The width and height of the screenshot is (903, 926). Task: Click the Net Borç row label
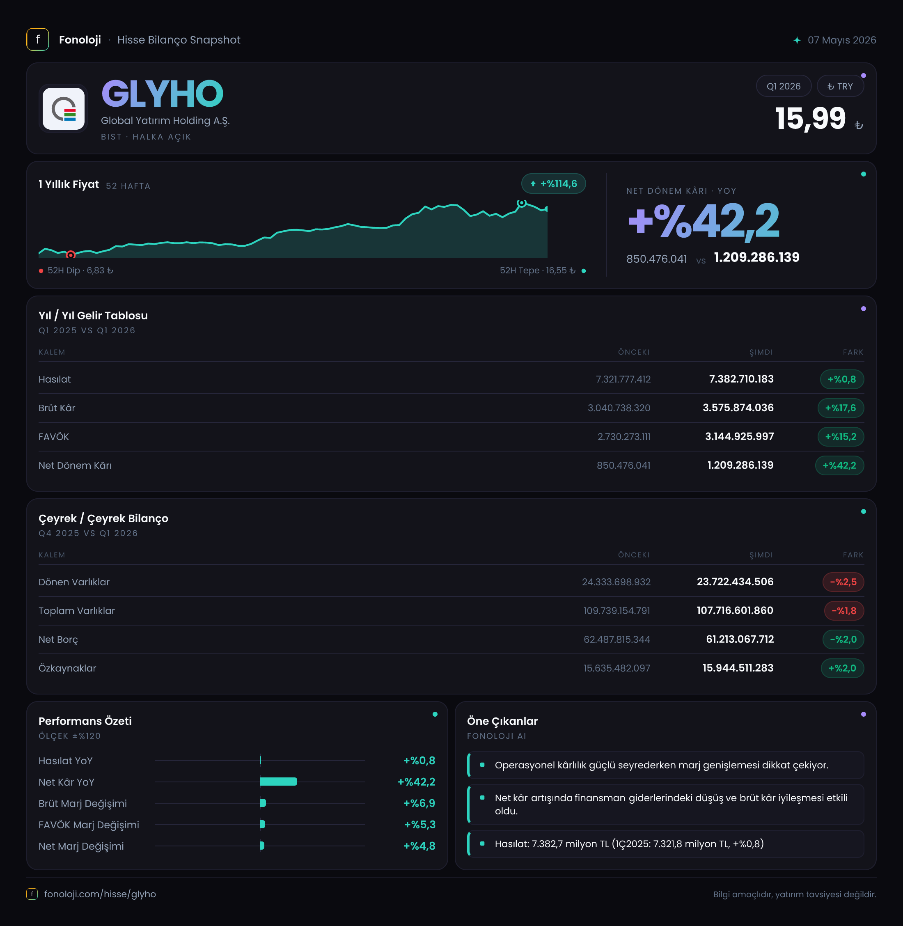58,640
